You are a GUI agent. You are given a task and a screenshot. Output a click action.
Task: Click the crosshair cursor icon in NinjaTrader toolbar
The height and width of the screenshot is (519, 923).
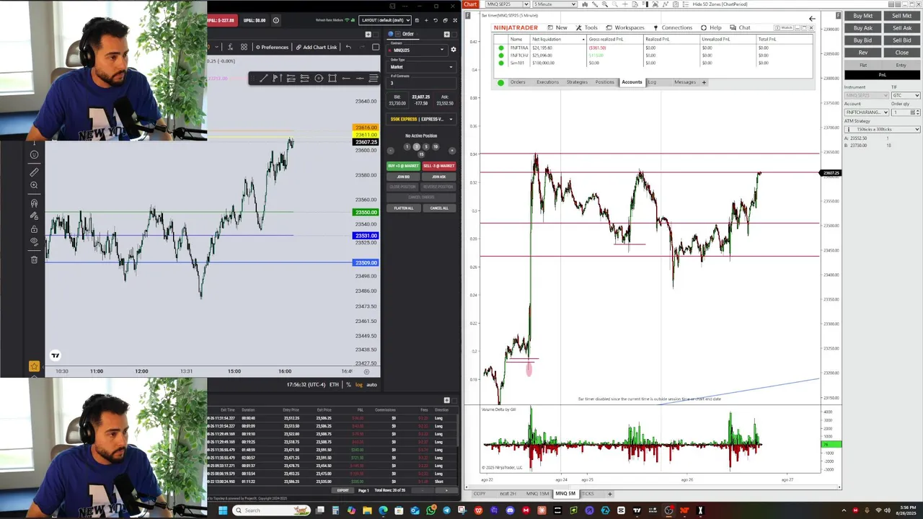(x=624, y=4)
